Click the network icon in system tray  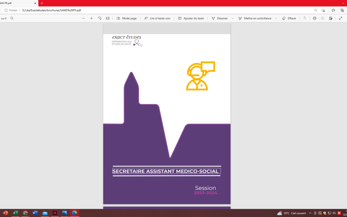330,213
